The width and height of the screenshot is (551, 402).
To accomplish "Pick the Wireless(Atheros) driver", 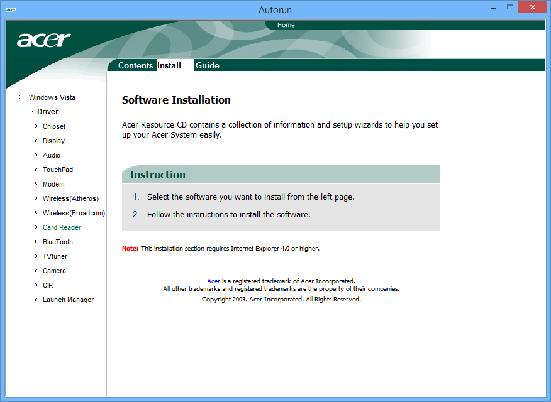I will pos(70,198).
